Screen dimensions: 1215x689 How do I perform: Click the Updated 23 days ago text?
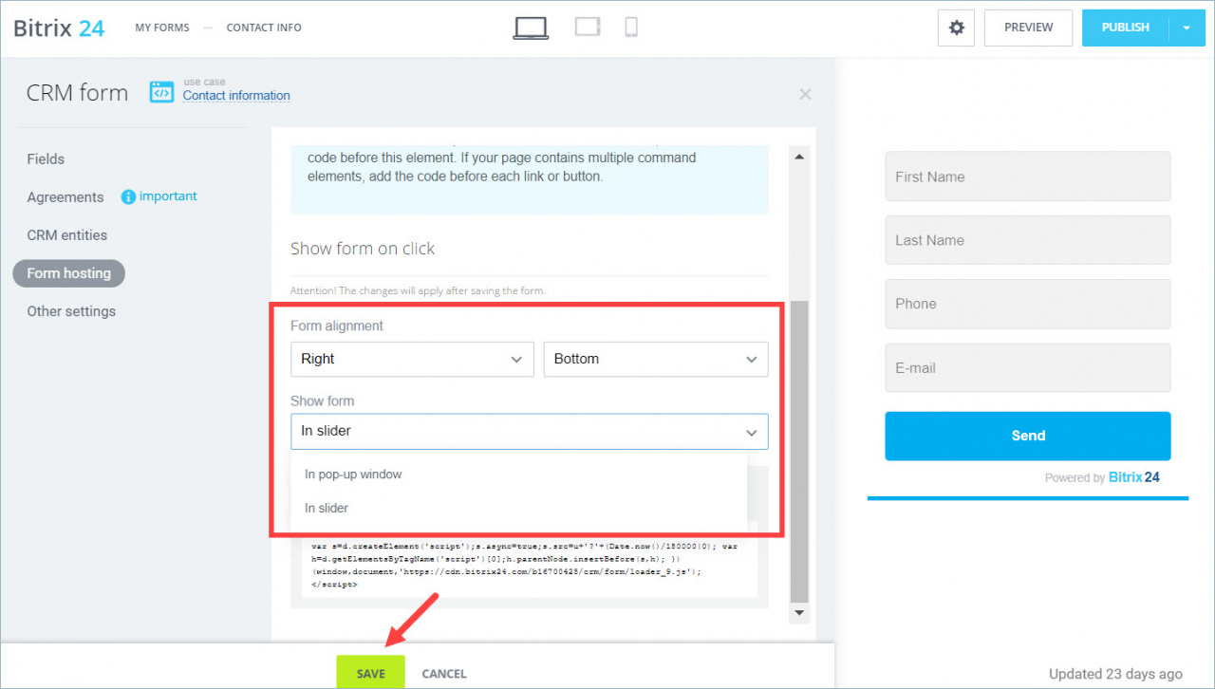[1115, 674]
